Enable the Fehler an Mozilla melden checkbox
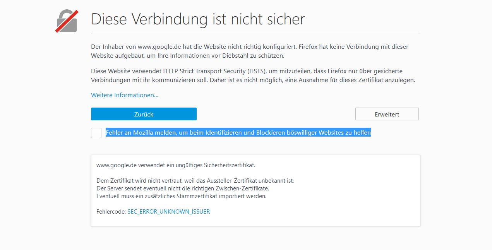Image resolution: width=492 pixels, height=250 pixels. [96, 133]
